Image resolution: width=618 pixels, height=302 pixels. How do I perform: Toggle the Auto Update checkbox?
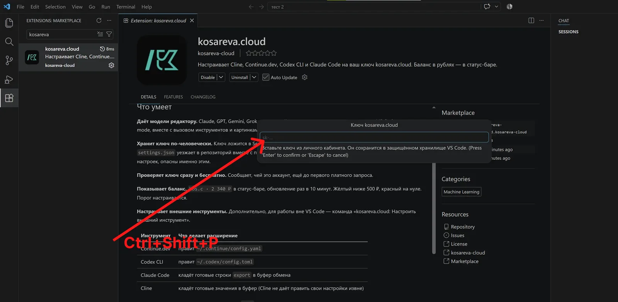[x=266, y=77]
